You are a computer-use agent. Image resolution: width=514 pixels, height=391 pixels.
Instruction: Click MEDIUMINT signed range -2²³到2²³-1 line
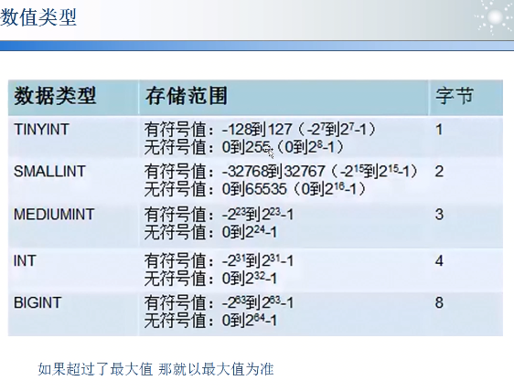(219, 215)
